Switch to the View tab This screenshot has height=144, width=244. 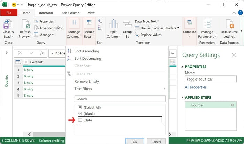pos(91,13)
